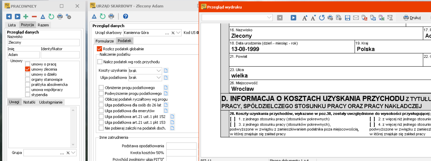Click the green plus add employee icon
The image size is (431, 161).
tap(26, 17)
